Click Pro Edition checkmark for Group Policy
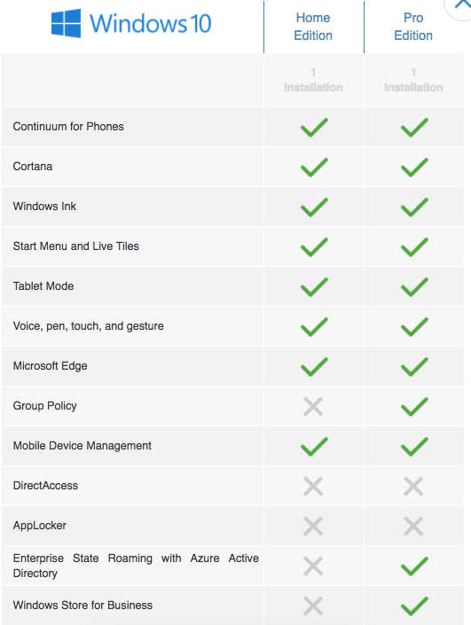The width and height of the screenshot is (471, 625). pyautogui.click(x=414, y=407)
